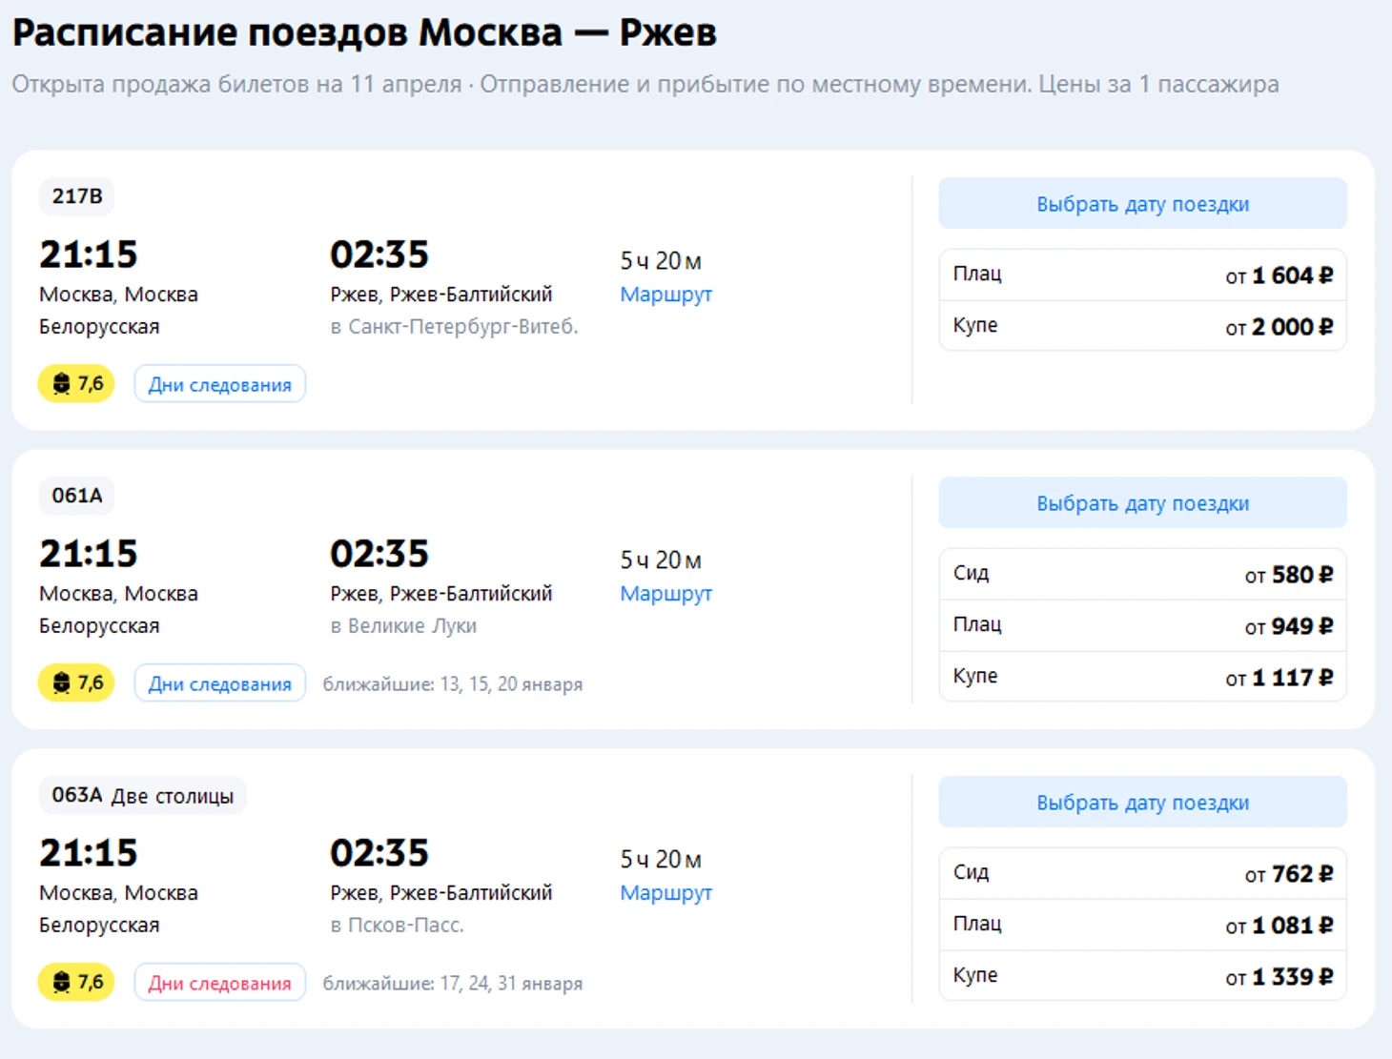The image size is (1392, 1059).
Task: Select Купе fare from 1 117 ₽
Action: click(1142, 678)
